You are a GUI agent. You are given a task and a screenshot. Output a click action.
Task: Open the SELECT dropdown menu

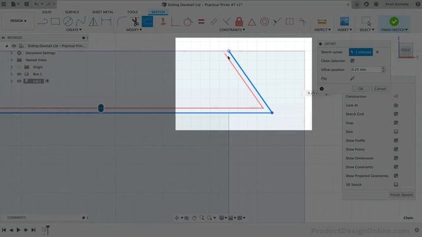[367, 30]
